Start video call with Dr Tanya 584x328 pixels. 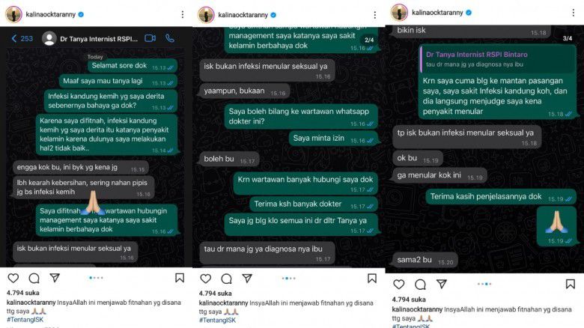[x=150, y=38]
